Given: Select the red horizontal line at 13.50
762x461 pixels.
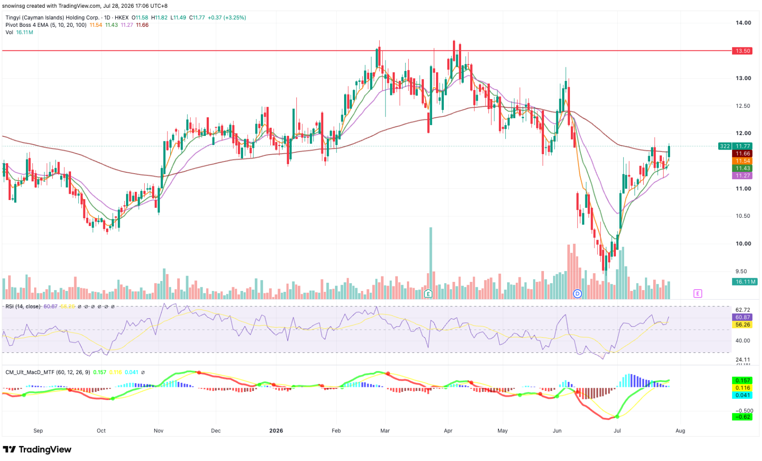Looking at the screenshot, I should 366,51.
